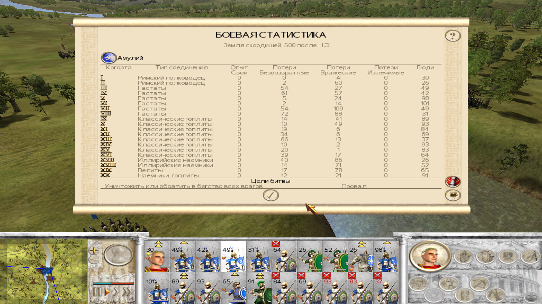542x304 pixels.
Task: Select the green-shield mercenary card with 52 men
Action: [335, 256]
